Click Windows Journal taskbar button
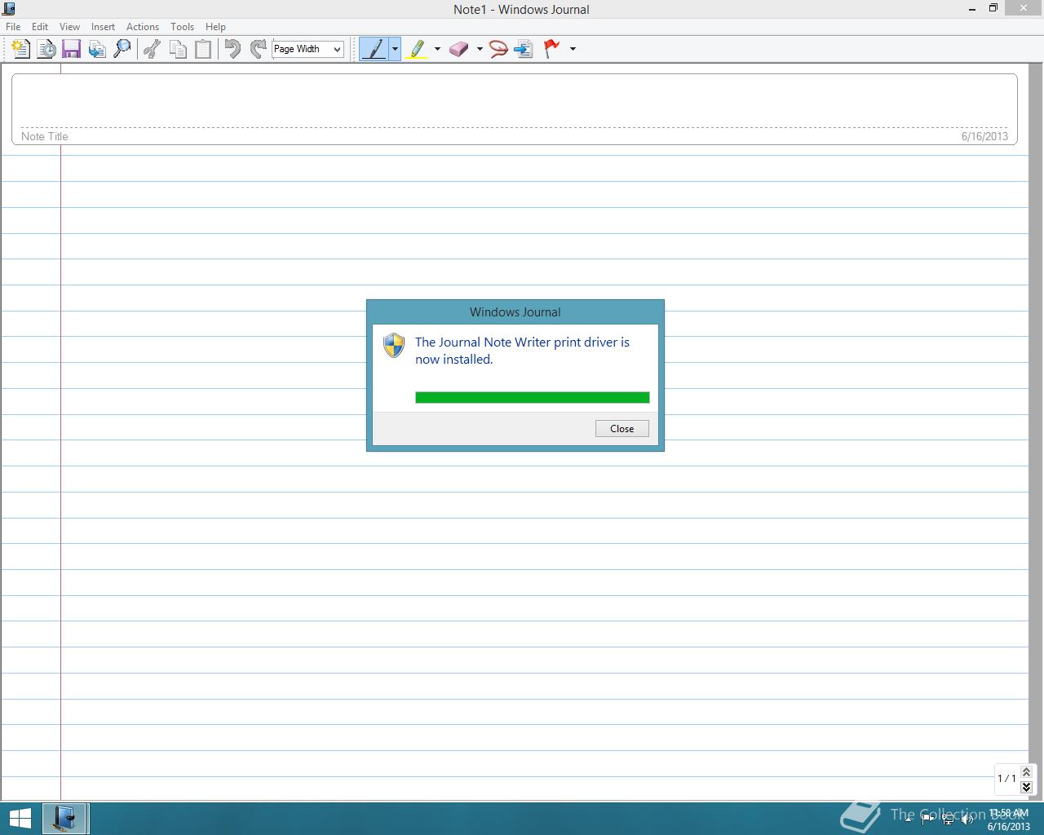Viewport: 1044px width, 835px height. click(64, 819)
